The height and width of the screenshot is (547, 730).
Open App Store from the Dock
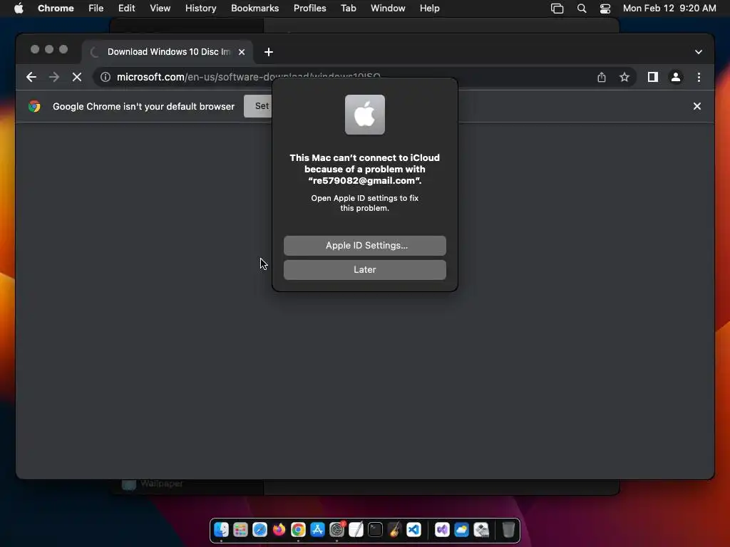tap(317, 530)
